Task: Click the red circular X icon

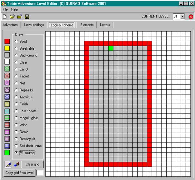Action: pyautogui.click(x=191, y=17)
